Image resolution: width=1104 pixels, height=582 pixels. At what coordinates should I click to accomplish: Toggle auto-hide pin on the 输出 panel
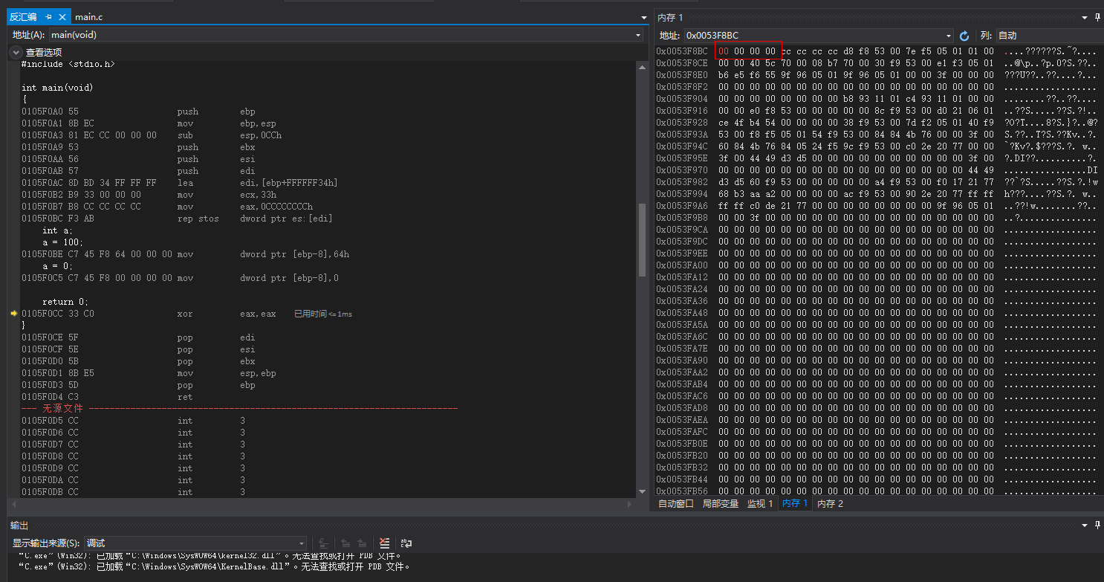1098,525
